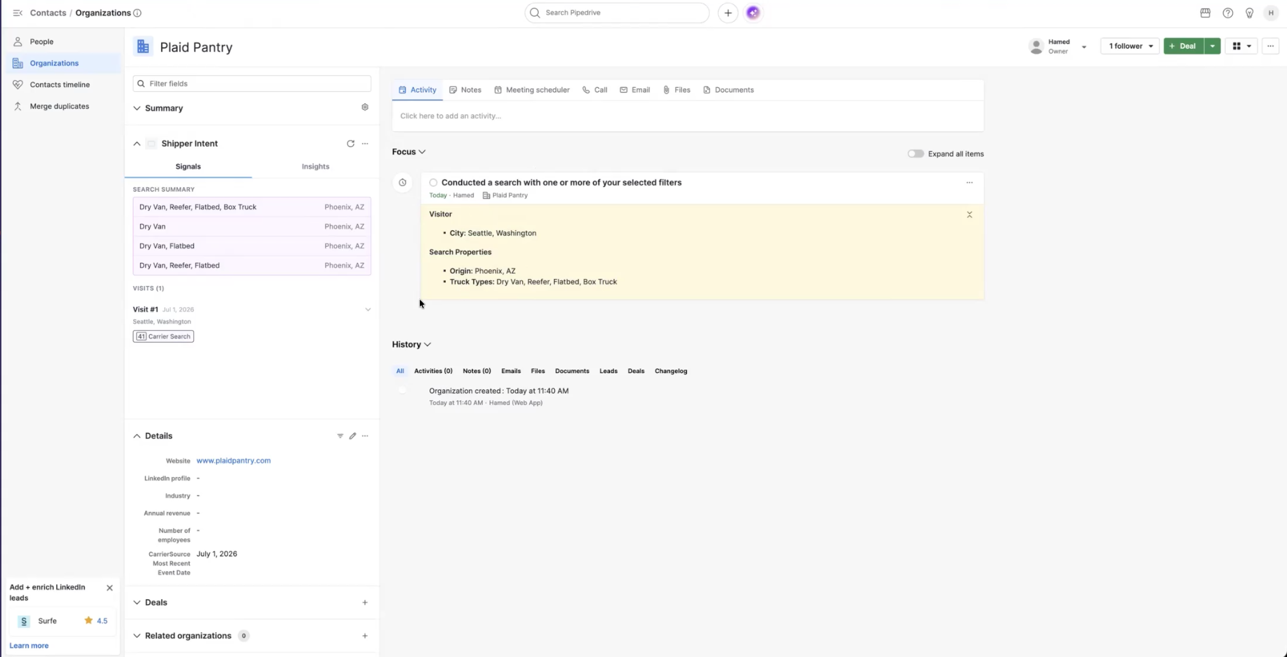This screenshot has width=1287, height=657.
Task: Switch to the Email tab
Action: coord(635,90)
